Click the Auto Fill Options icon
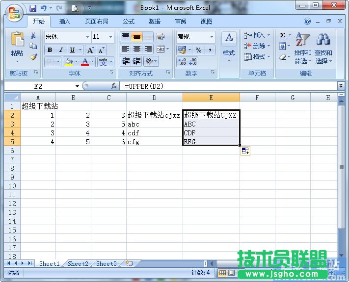 coord(245,151)
